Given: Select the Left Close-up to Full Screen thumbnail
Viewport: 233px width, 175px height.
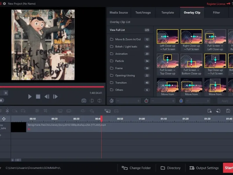Looking at the screenshot, I should click(x=167, y=37).
